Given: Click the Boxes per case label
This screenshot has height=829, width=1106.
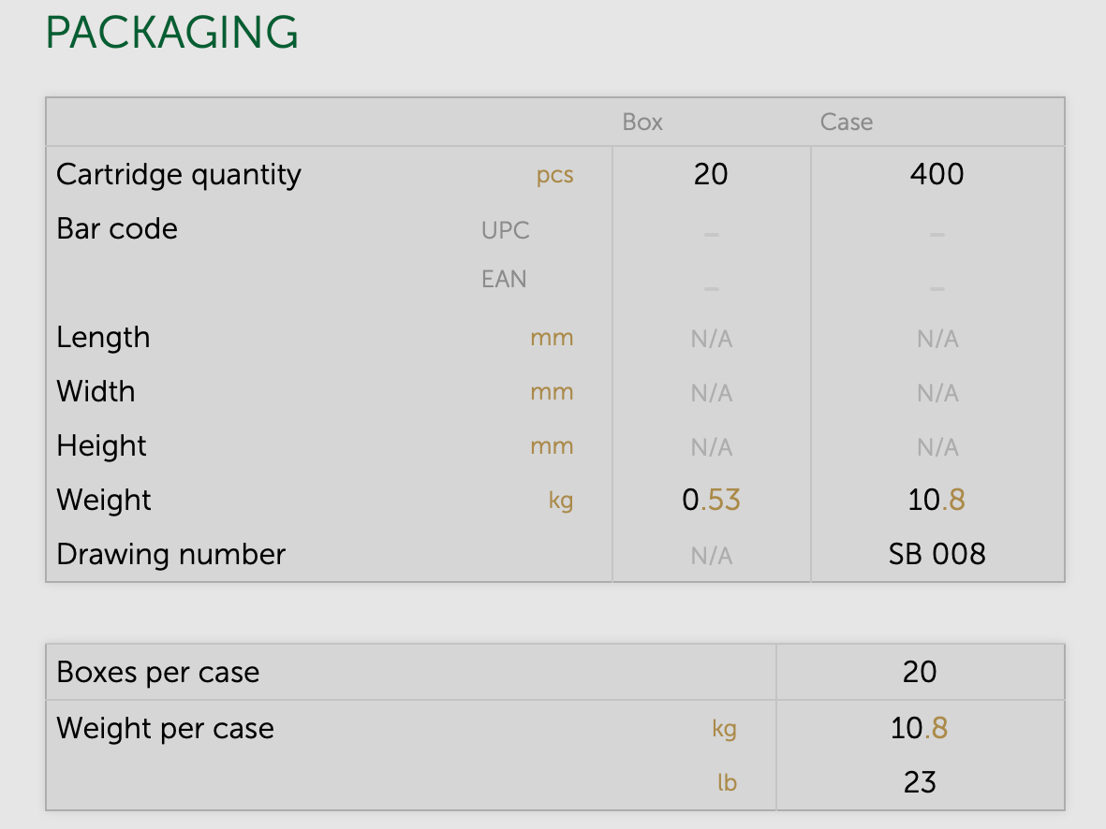Looking at the screenshot, I should click(x=158, y=673).
